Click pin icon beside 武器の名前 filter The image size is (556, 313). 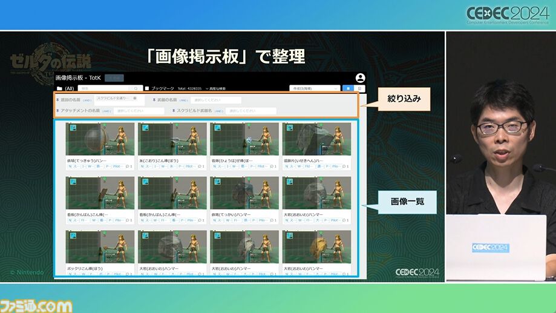tap(154, 100)
